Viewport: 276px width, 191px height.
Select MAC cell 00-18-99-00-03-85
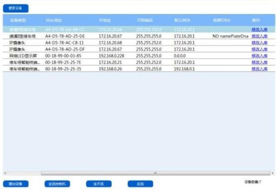(63, 56)
